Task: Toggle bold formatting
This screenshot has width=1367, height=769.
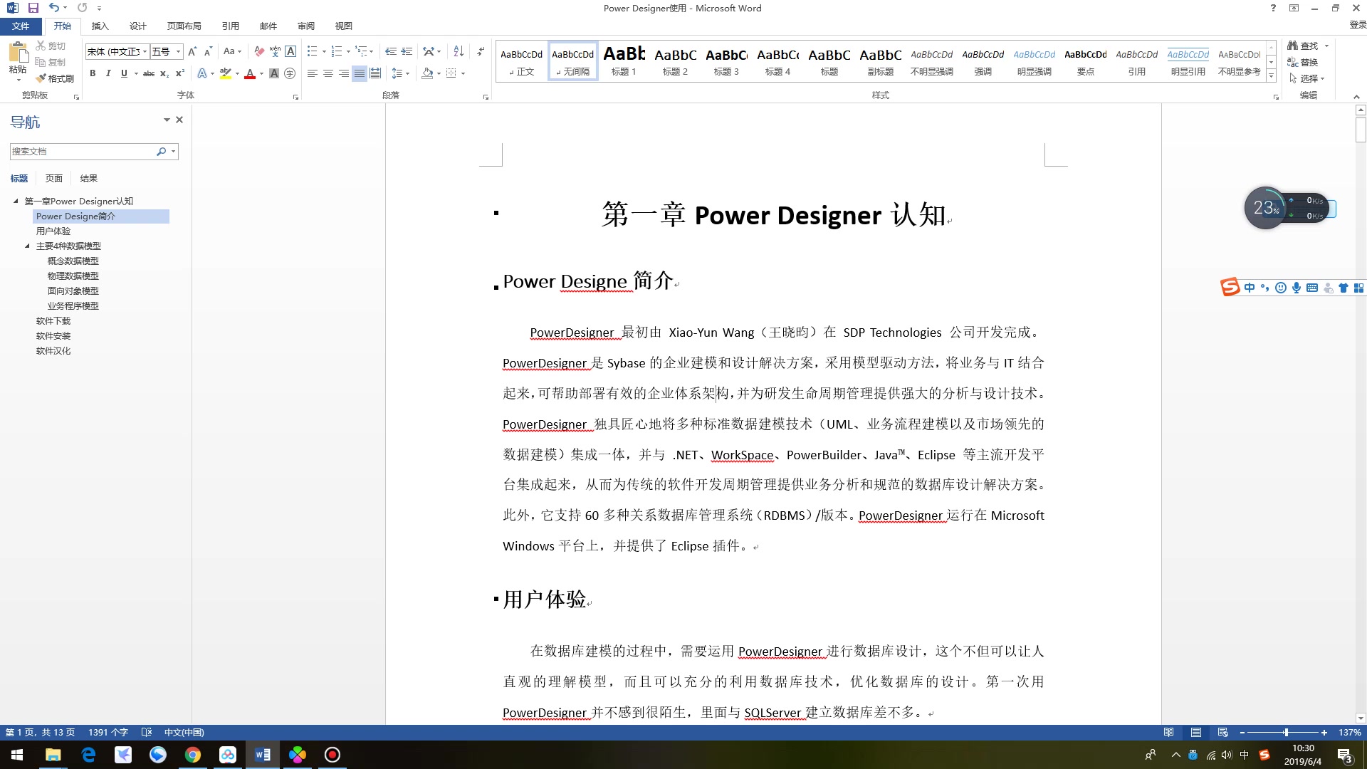Action: 93,73
